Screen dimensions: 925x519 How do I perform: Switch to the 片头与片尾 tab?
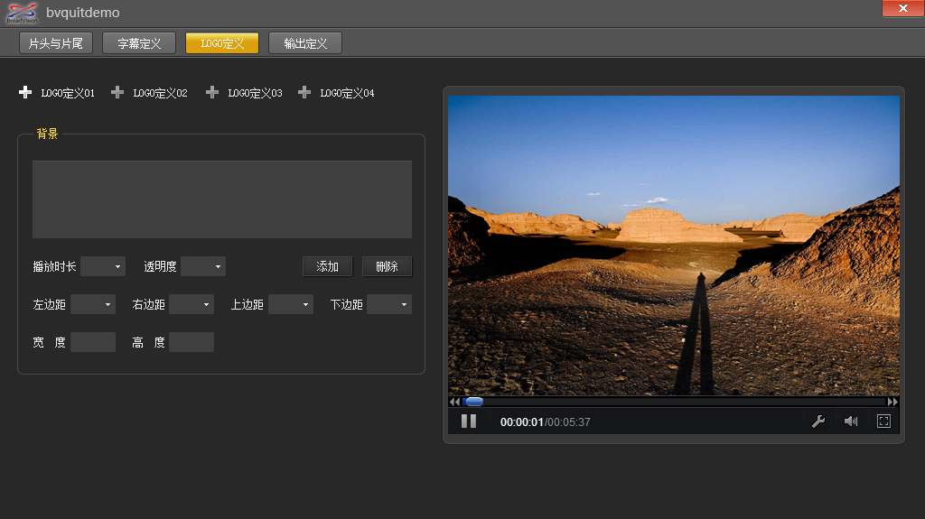(56, 43)
